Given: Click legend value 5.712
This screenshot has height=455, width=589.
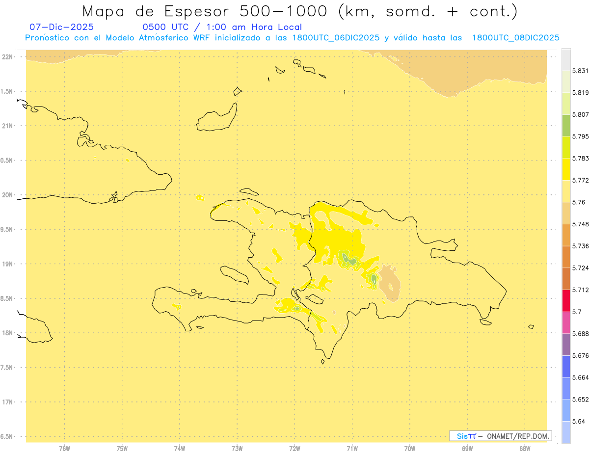Looking at the screenshot, I should pyautogui.click(x=581, y=290).
